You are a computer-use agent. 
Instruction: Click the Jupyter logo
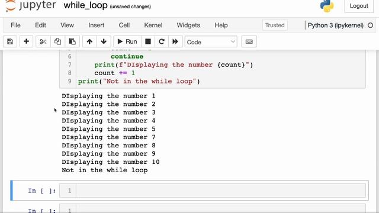click(x=31, y=5)
